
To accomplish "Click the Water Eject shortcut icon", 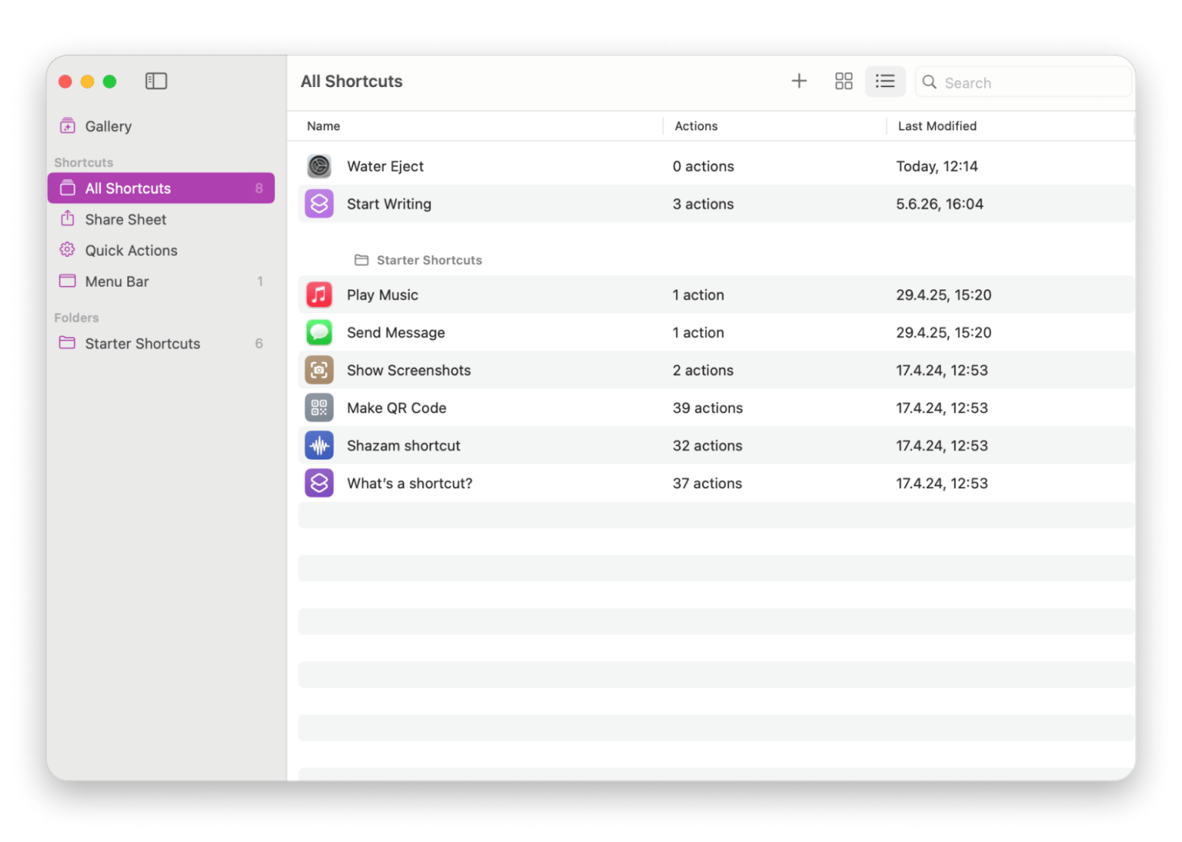I will (x=319, y=166).
